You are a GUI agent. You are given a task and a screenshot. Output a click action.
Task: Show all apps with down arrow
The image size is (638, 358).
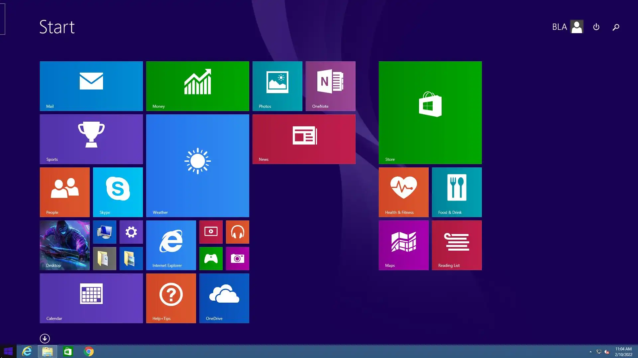pyautogui.click(x=45, y=338)
